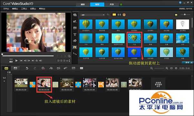Click the green upload icon by tabs
The height and width of the screenshot is (116, 194).
121,4
